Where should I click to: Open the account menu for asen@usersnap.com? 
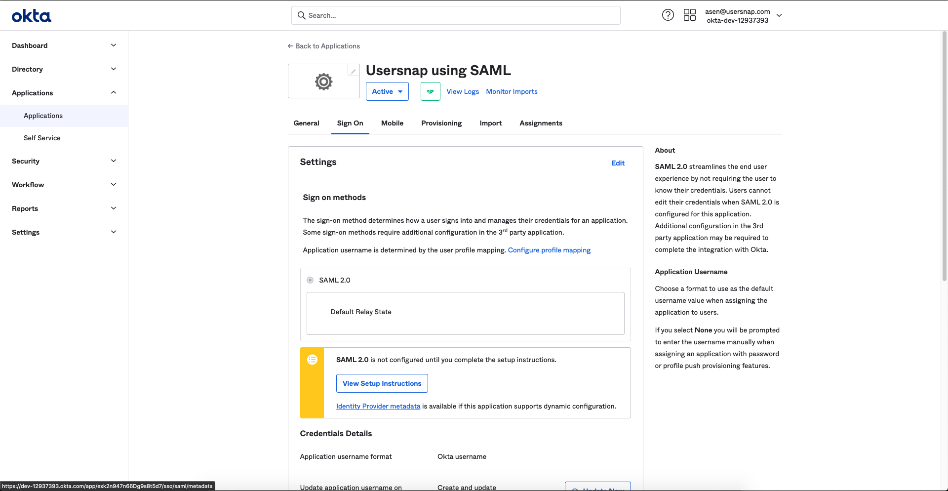coord(743,16)
